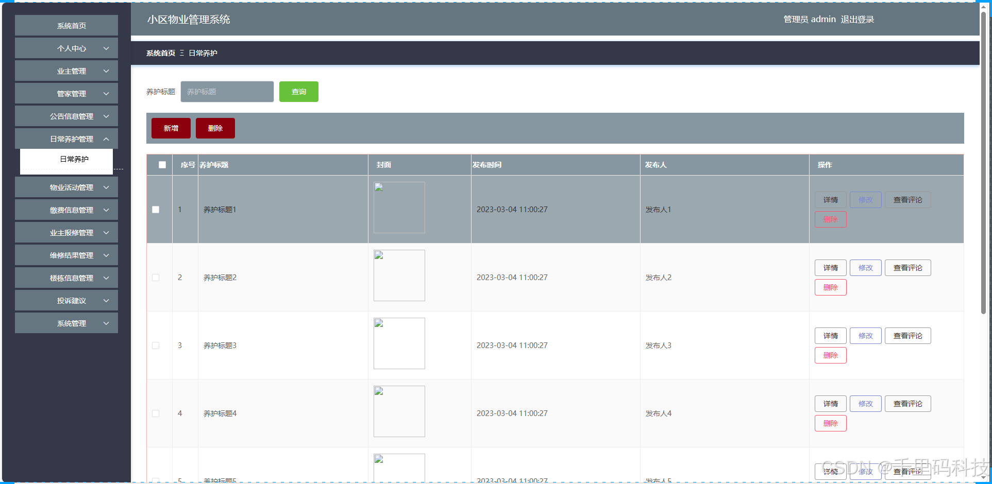
Task: Open the 系统首页 sidebar item
Action: click(x=66, y=26)
